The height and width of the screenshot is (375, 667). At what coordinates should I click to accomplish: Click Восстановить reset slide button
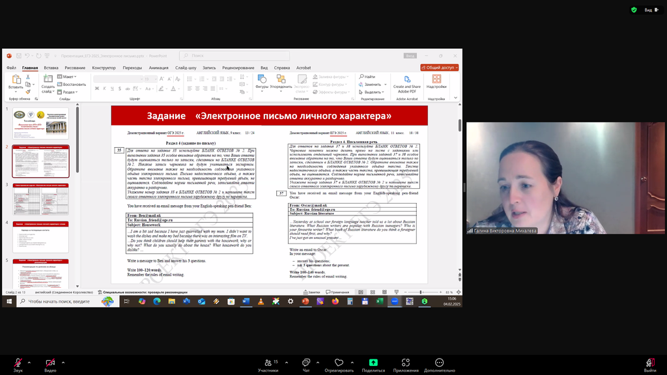coord(72,84)
